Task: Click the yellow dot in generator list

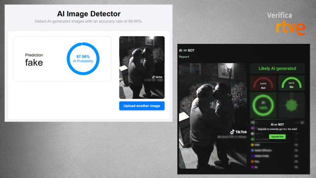Action: pos(252,145)
